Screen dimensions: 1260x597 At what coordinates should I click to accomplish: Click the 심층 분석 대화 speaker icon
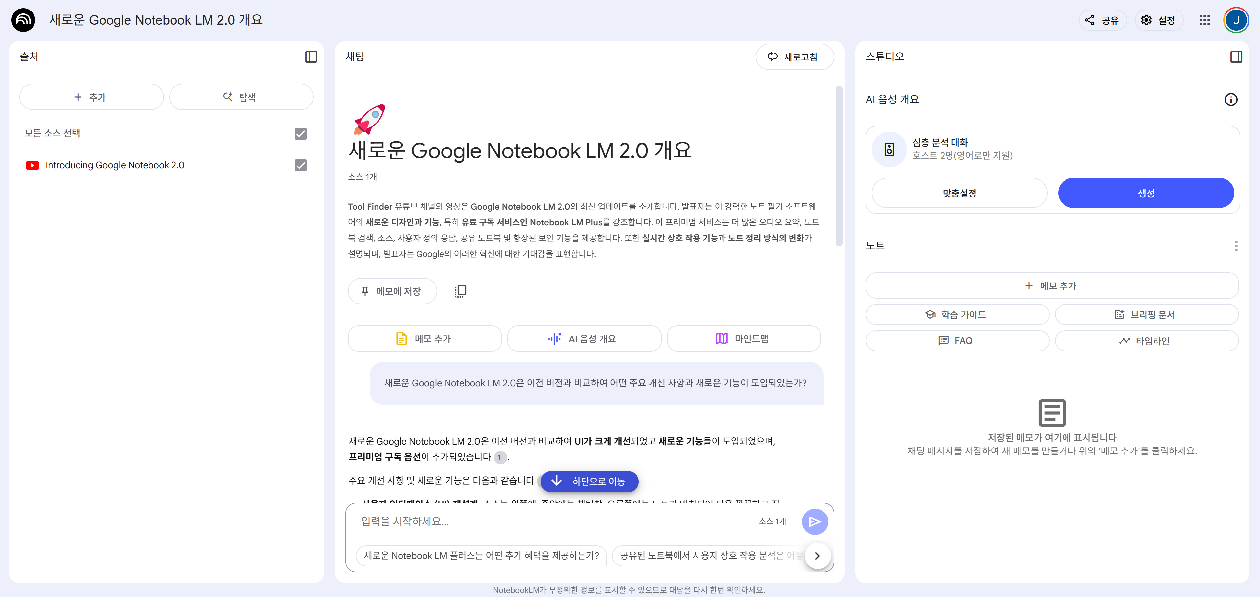(x=889, y=149)
